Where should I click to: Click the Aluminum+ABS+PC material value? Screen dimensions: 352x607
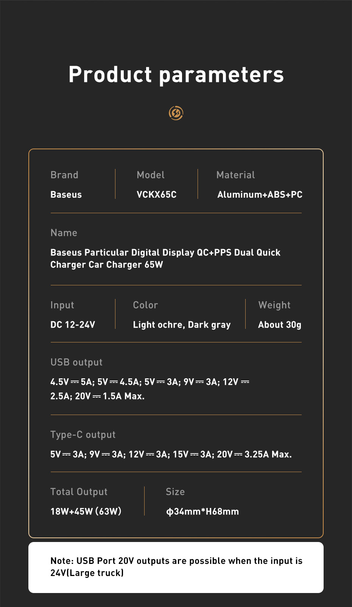pos(260,195)
